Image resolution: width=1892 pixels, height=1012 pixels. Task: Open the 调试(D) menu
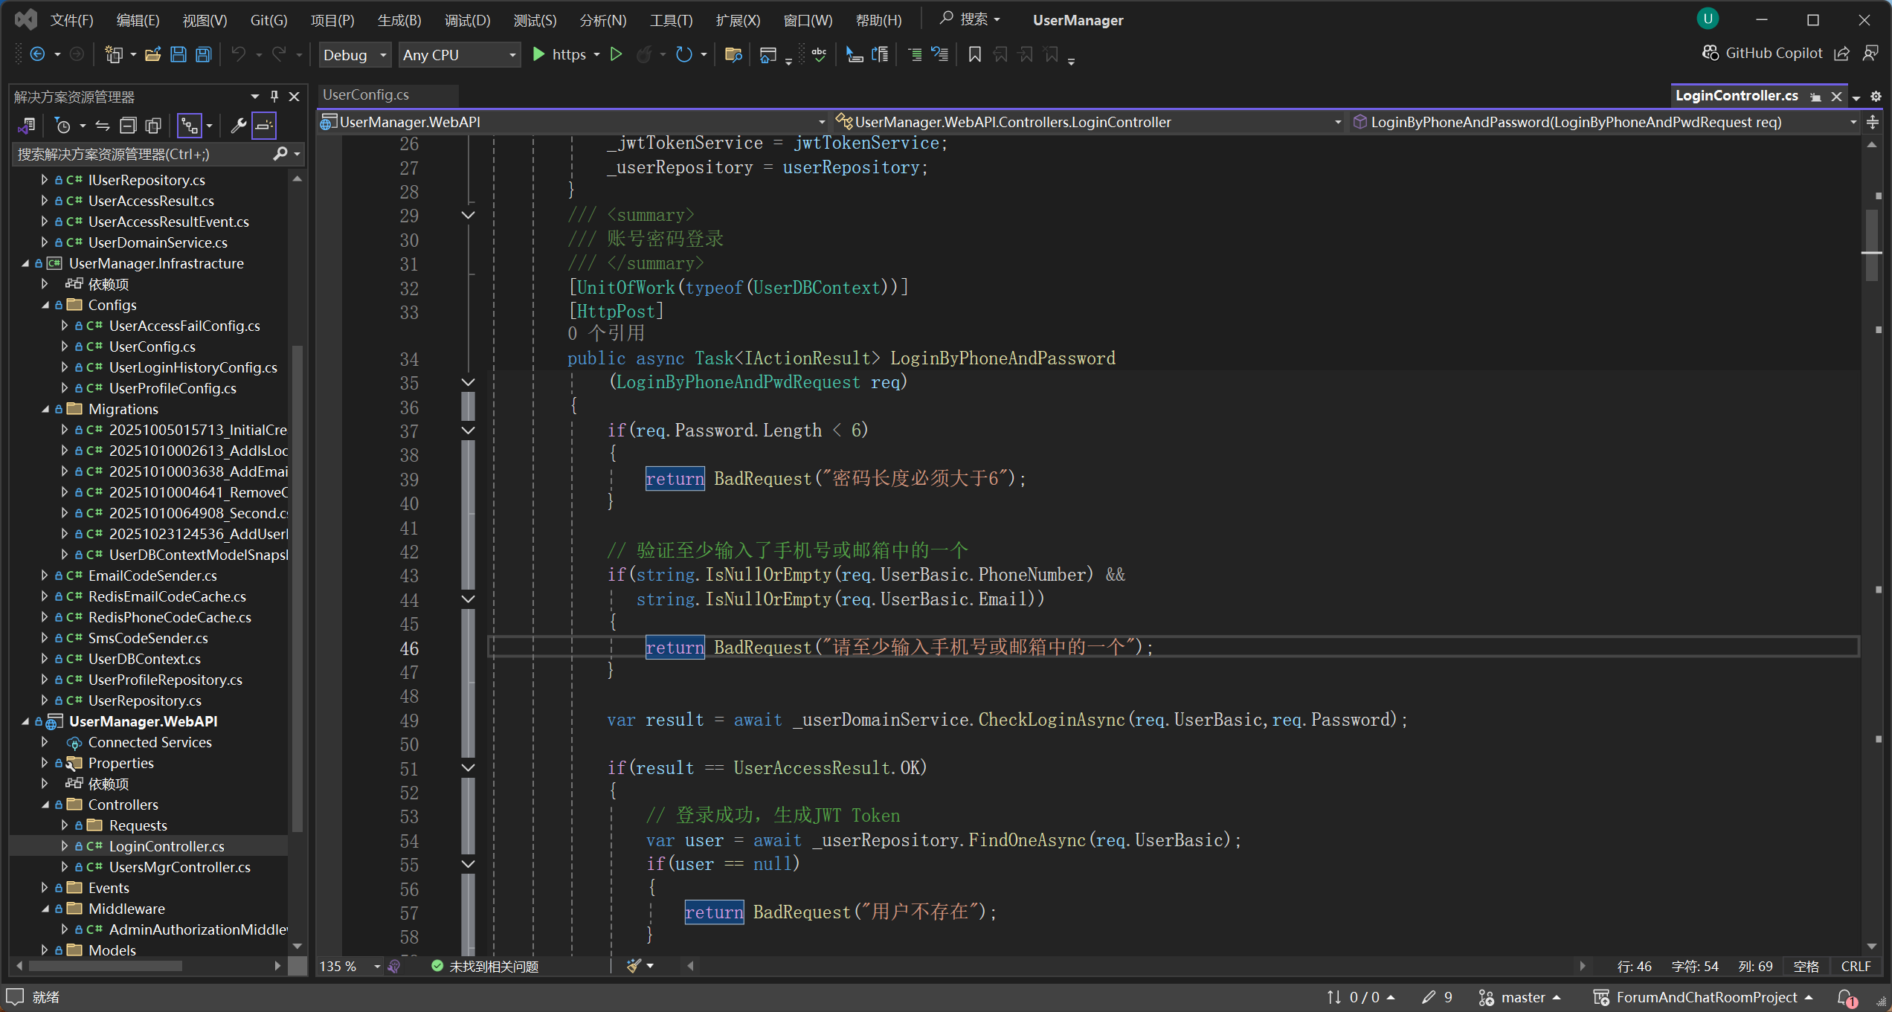[467, 20]
